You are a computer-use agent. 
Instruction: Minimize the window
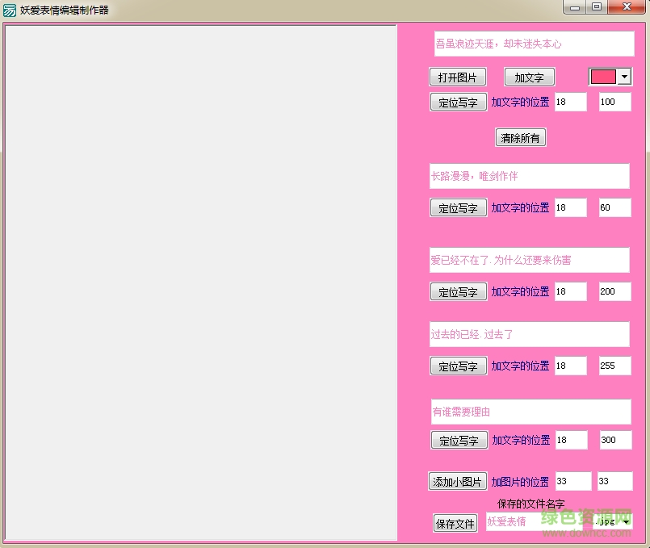(x=575, y=7)
